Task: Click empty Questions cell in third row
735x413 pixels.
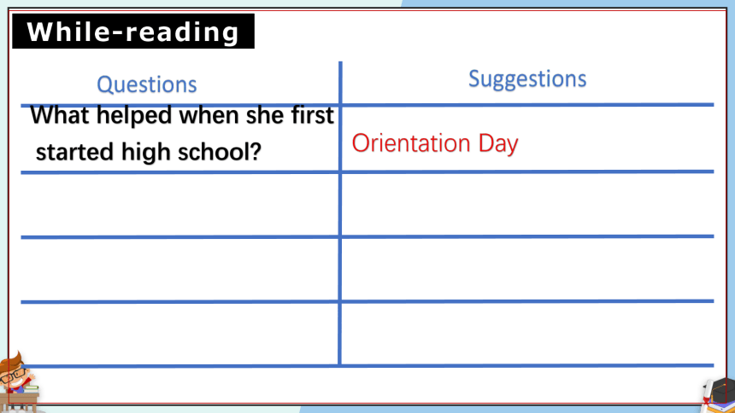Action: (x=179, y=270)
